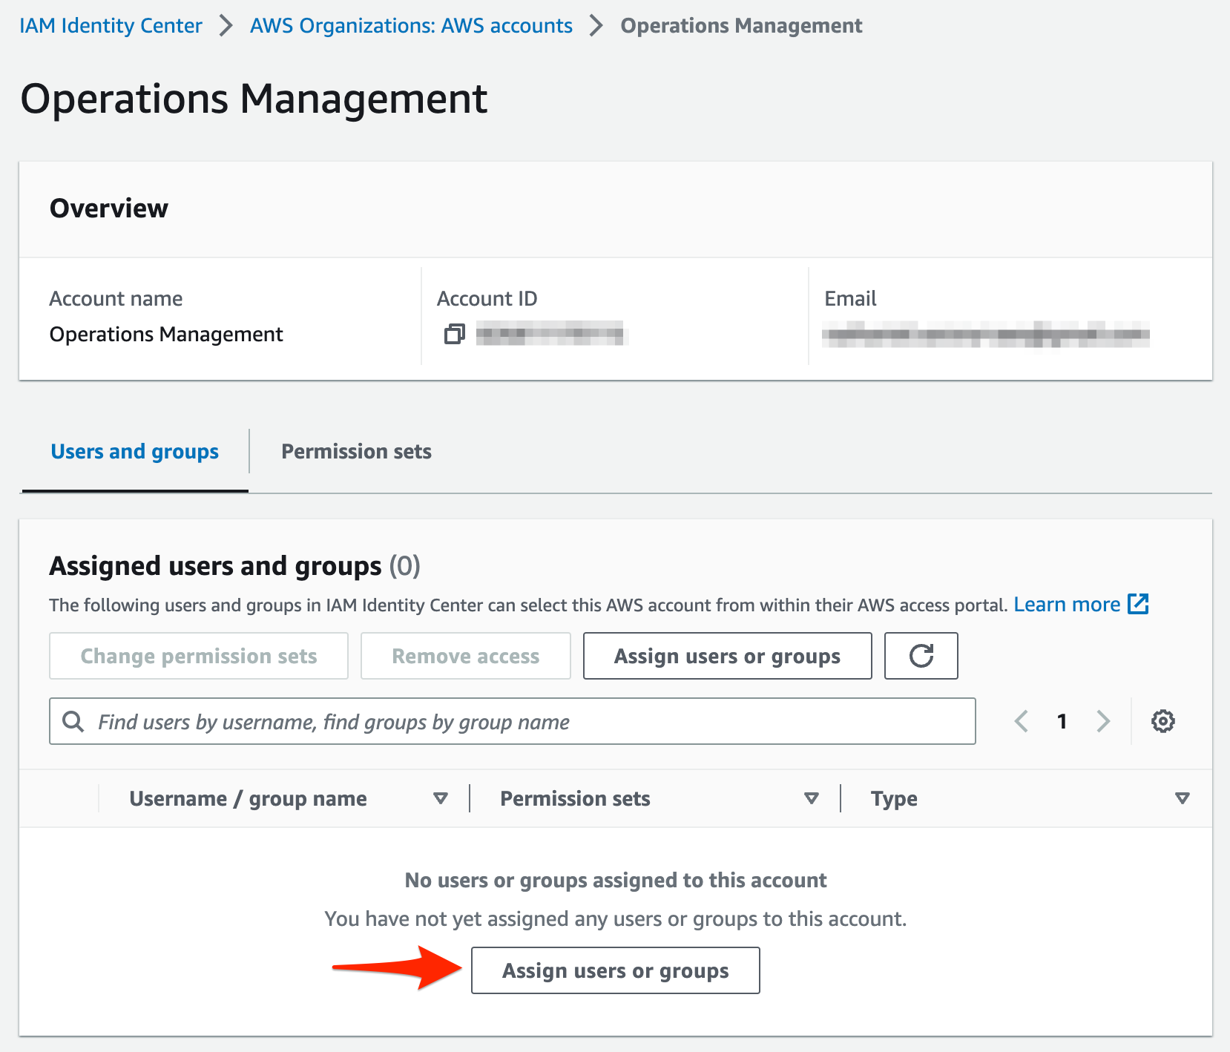The width and height of the screenshot is (1230, 1052).
Task: Click the Operations Management page title
Action: [254, 99]
